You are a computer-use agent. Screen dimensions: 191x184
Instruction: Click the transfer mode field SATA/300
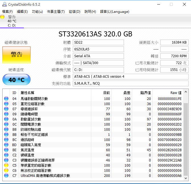98,63
